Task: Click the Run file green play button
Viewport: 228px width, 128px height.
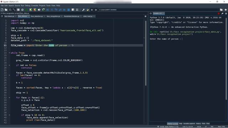Action: click(x=26, y=10)
